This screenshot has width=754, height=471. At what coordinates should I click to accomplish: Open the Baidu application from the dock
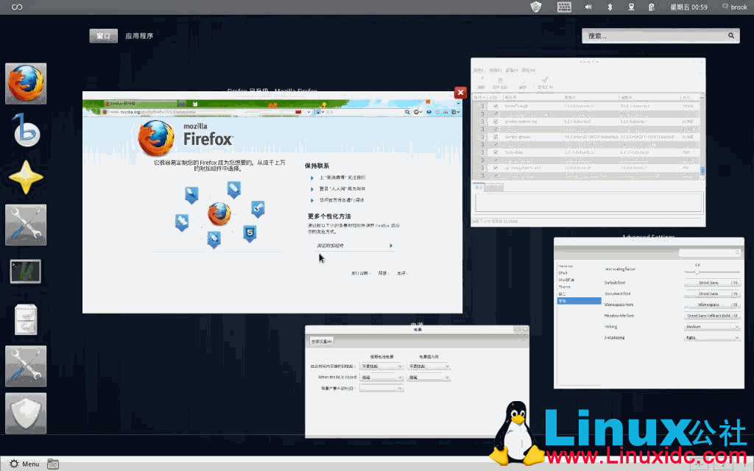[x=26, y=130]
